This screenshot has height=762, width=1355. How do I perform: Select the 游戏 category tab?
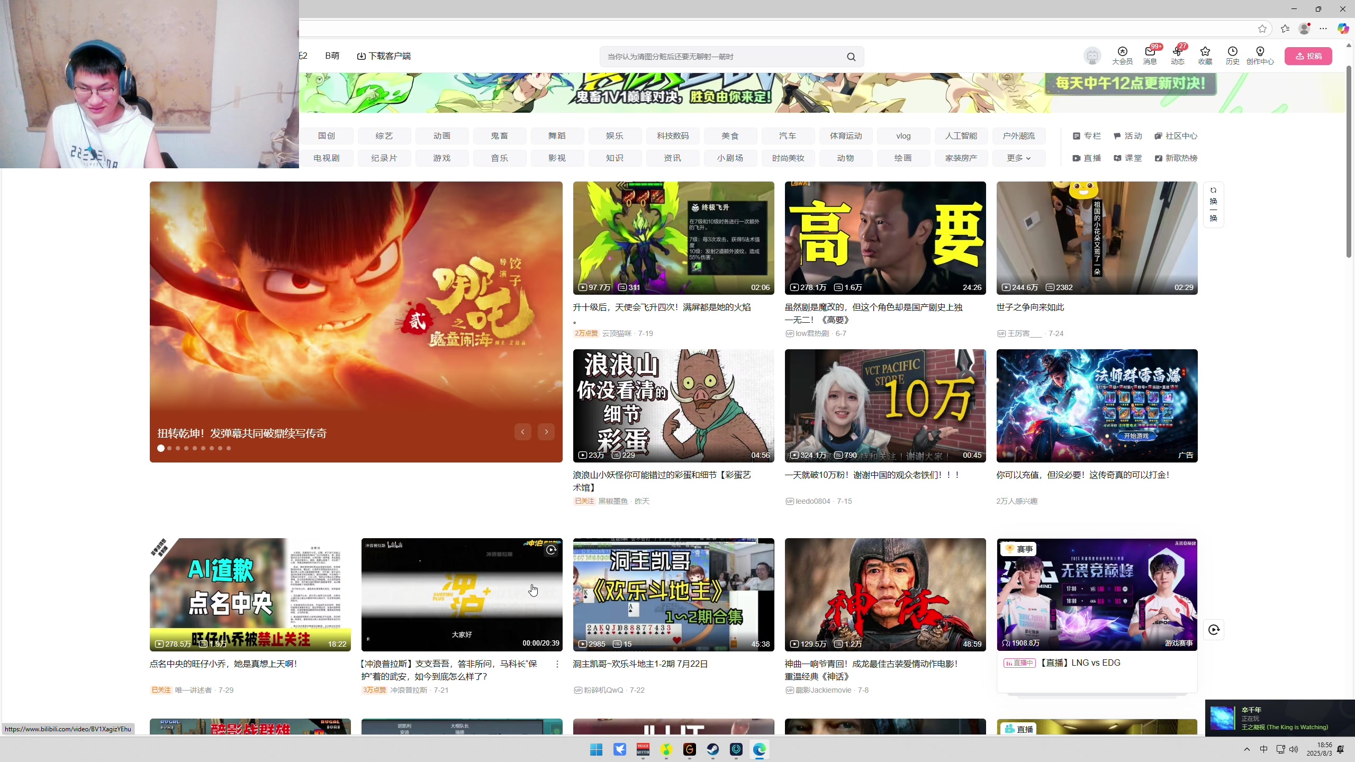pyautogui.click(x=442, y=158)
